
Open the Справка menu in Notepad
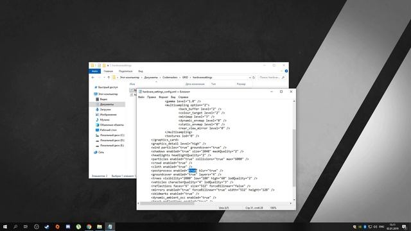tap(183, 97)
